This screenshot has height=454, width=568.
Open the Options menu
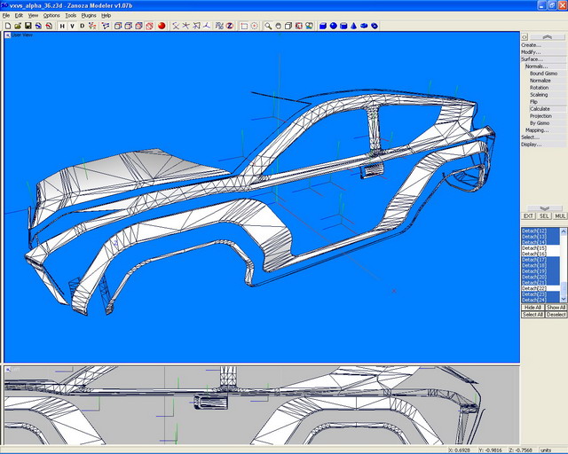(51, 15)
